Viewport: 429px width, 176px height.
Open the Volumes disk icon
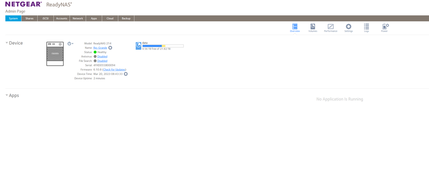coord(313,27)
